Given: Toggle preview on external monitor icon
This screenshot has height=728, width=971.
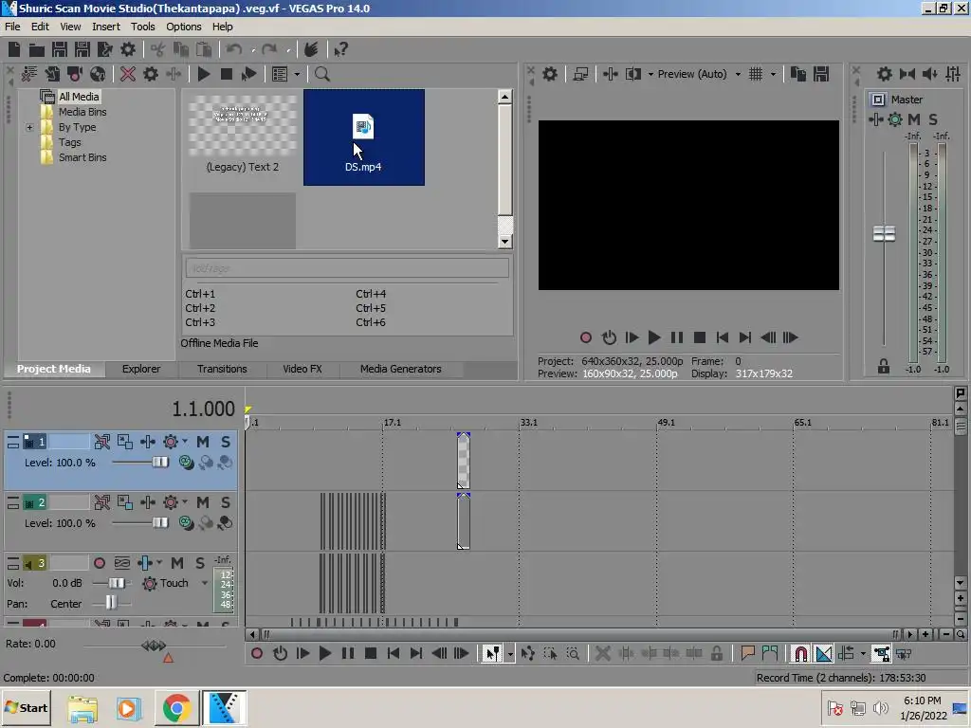Looking at the screenshot, I should [x=580, y=74].
